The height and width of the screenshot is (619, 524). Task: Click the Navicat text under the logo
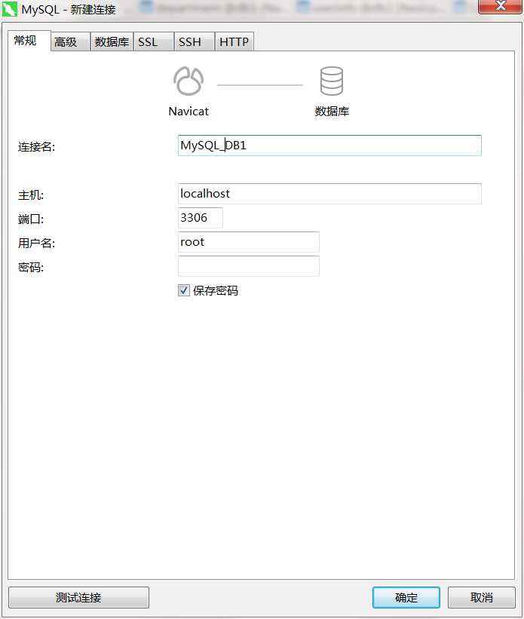tap(188, 112)
